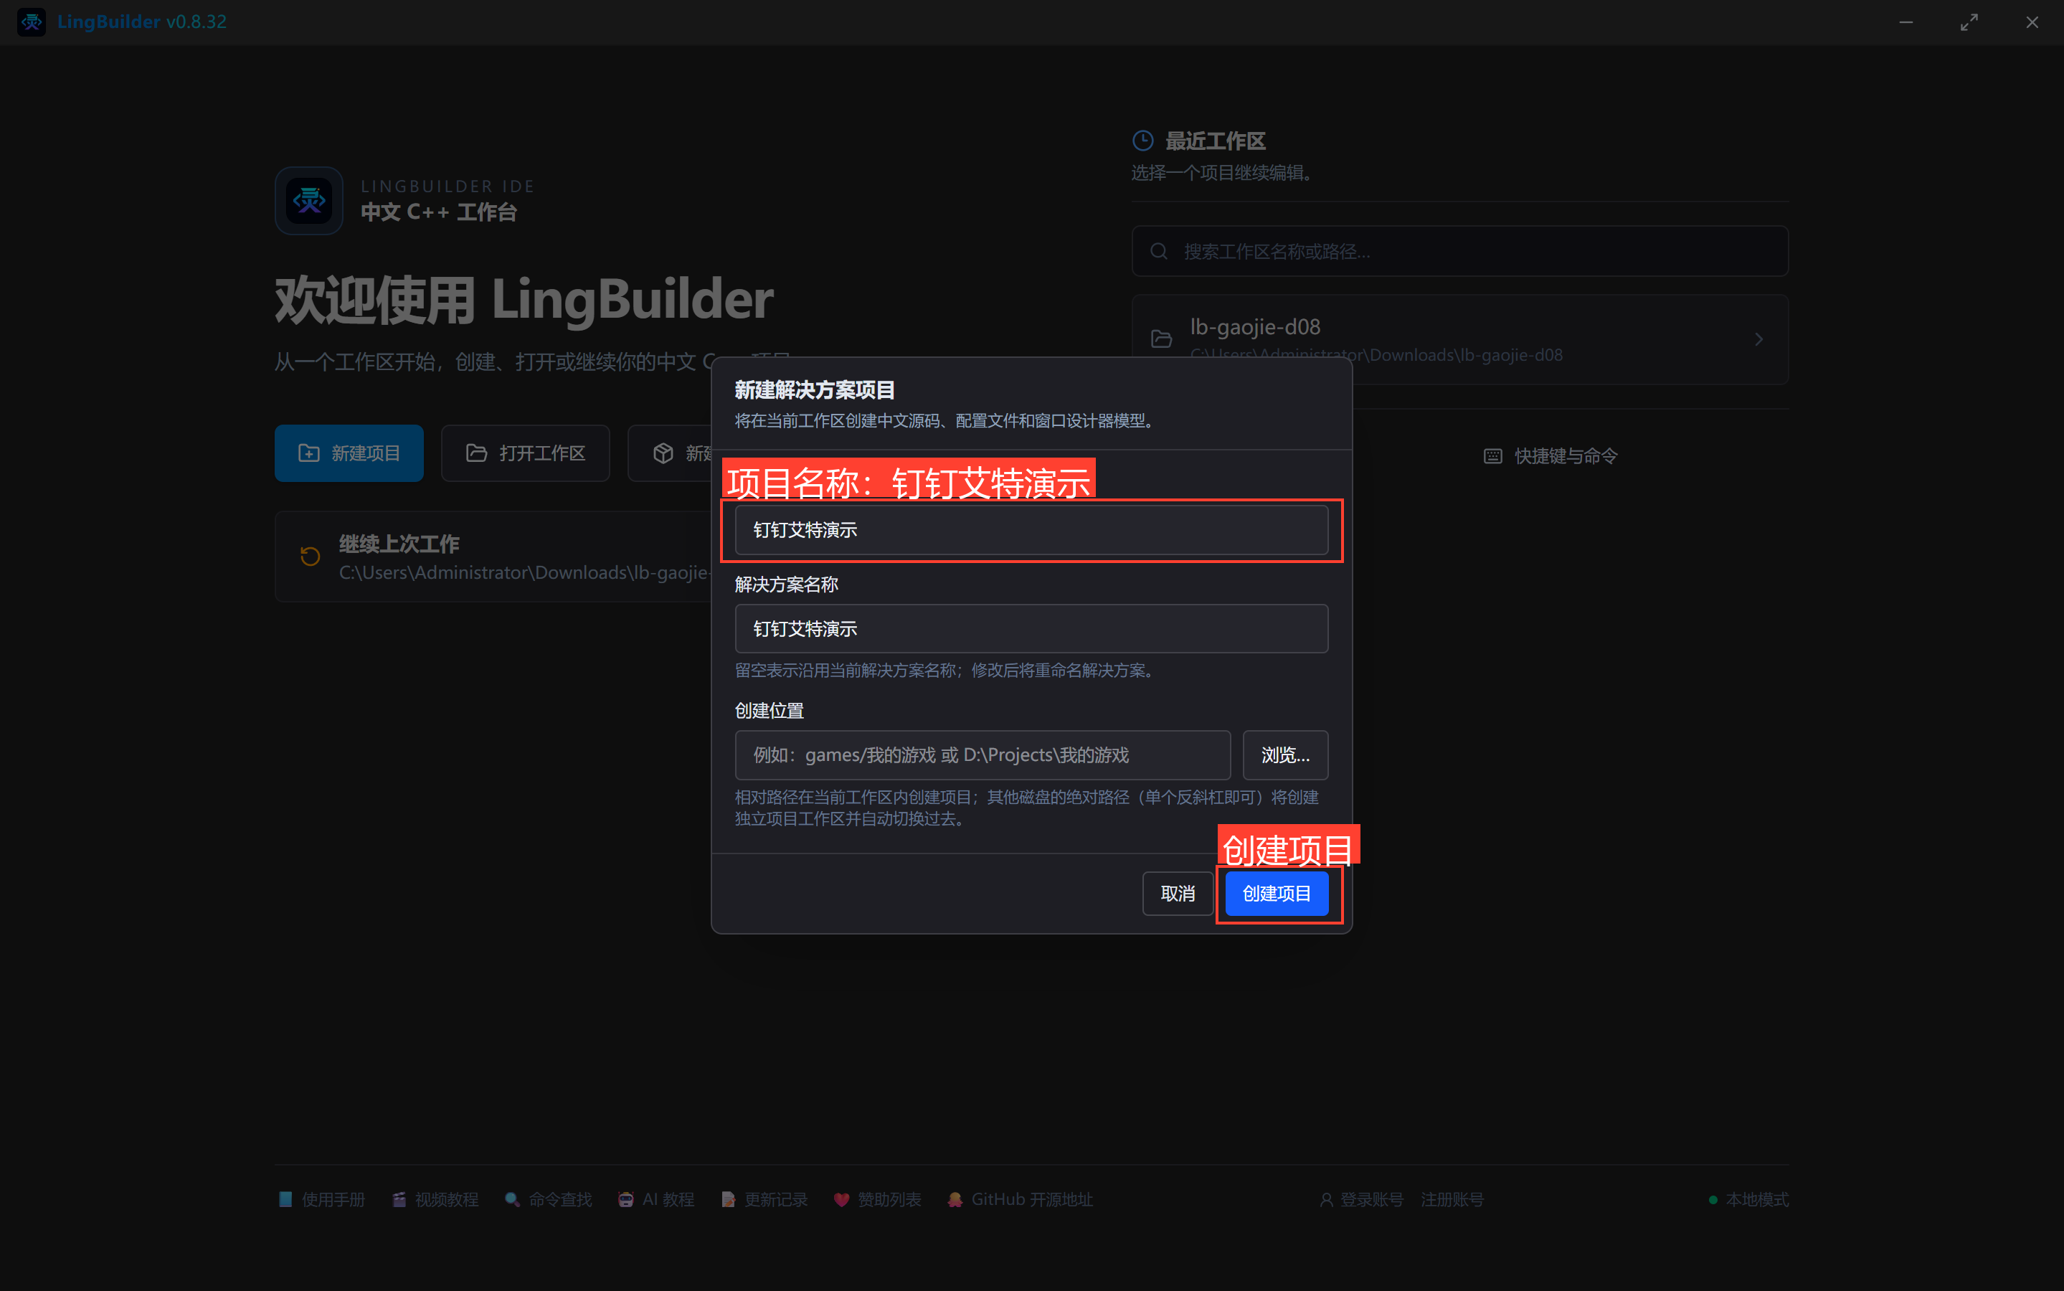Screen dimensions: 2064x1291
Task: Click the LingBuilder logo in title bar
Action: point(32,22)
